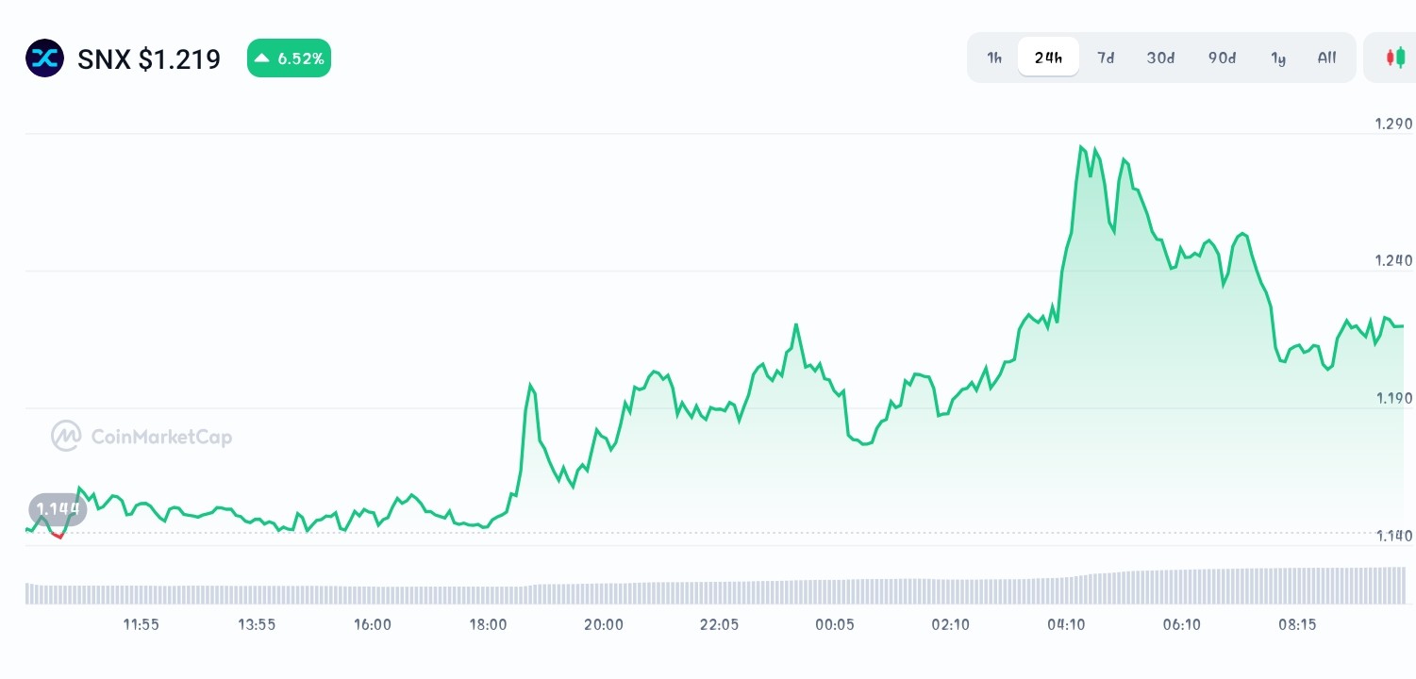
Task: Click the red dip segment of the line
Action: point(57,535)
